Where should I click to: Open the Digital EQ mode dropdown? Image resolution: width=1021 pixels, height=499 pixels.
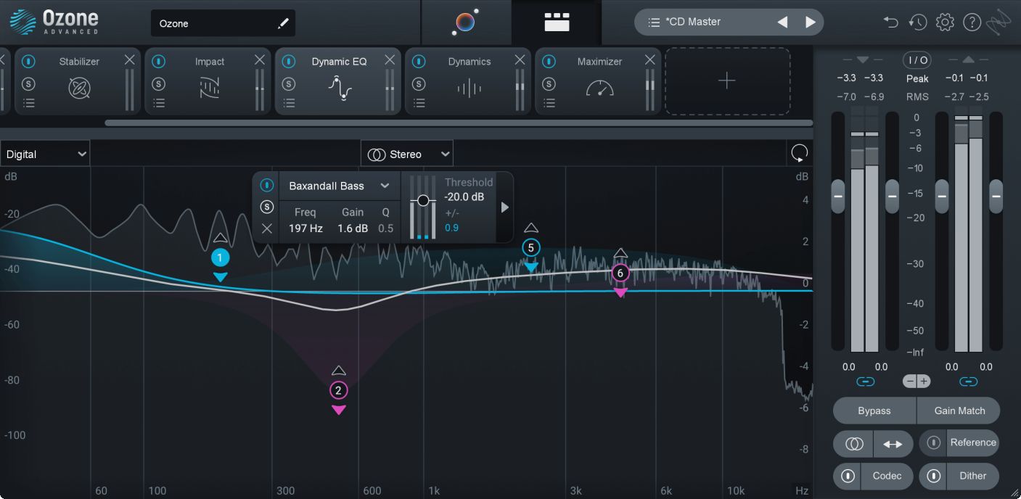45,154
